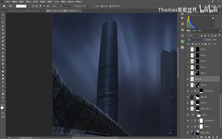Viewport: 222px width, 139px height.
Task: Select the Rectangular Marquee tool
Action: 3,19
